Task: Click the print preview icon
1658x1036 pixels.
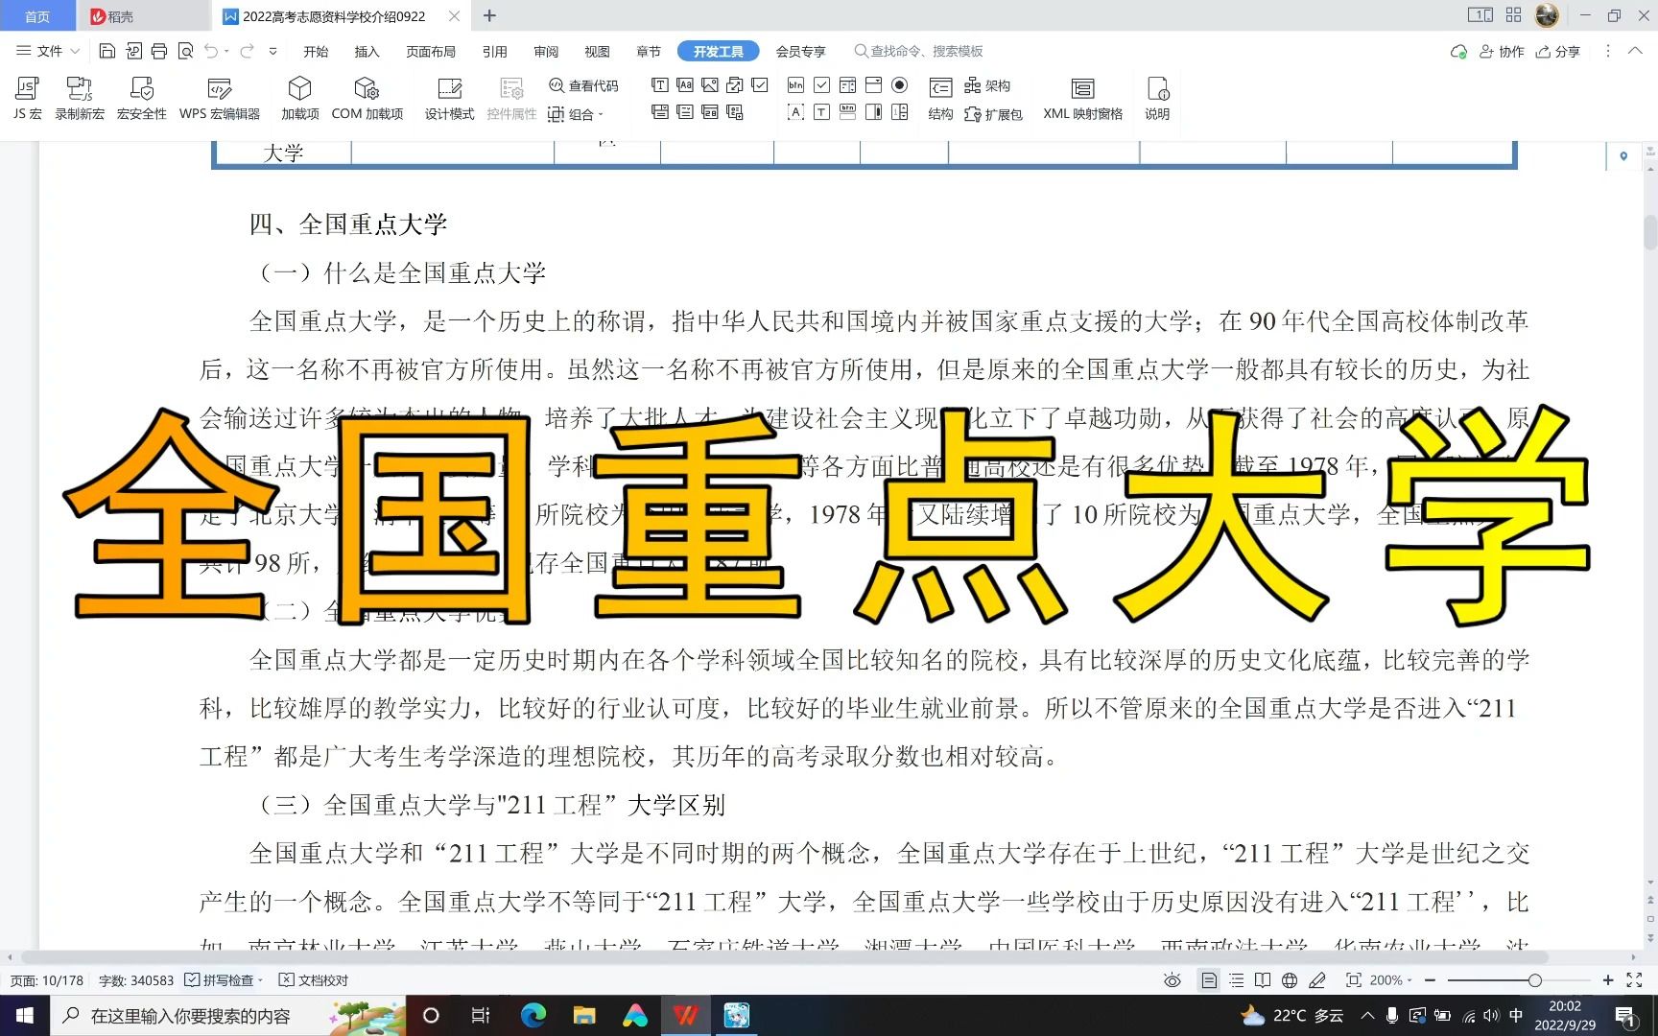Action: pyautogui.click(x=185, y=51)
